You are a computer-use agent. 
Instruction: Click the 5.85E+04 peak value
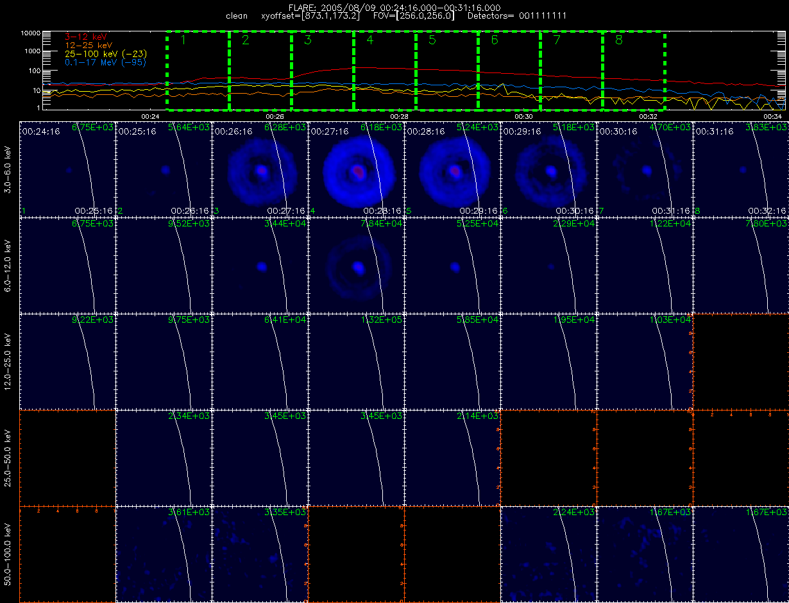(477, 320)
